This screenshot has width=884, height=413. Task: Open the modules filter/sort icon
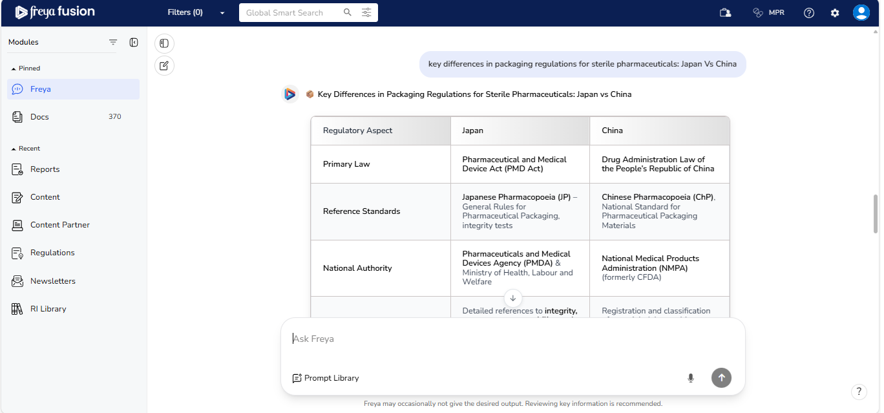113,42
